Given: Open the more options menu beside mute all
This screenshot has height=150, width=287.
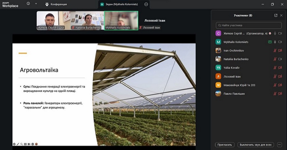Looking at the screenshot, I should click(x=280, y=145).
